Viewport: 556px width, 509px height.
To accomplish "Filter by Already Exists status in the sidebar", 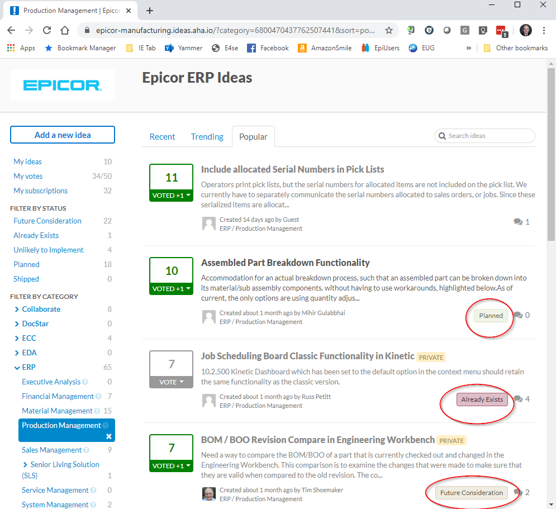I will (x=36, y=235).
